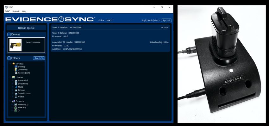The height and width of the screenshot is (126, 269).
Task: Open the SYNC menu
Action: point(7,11)
